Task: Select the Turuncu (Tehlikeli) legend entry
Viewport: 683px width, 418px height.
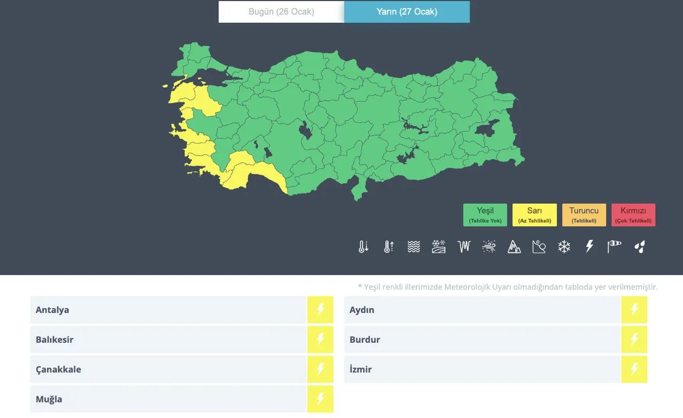Action: (584, 215)
